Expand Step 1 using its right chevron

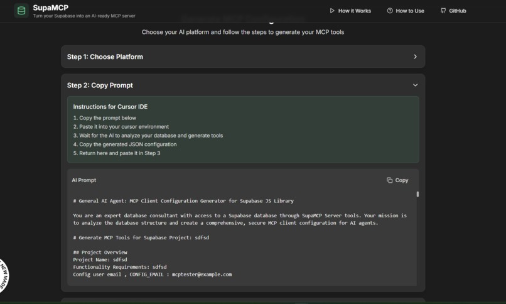(416, 57)
